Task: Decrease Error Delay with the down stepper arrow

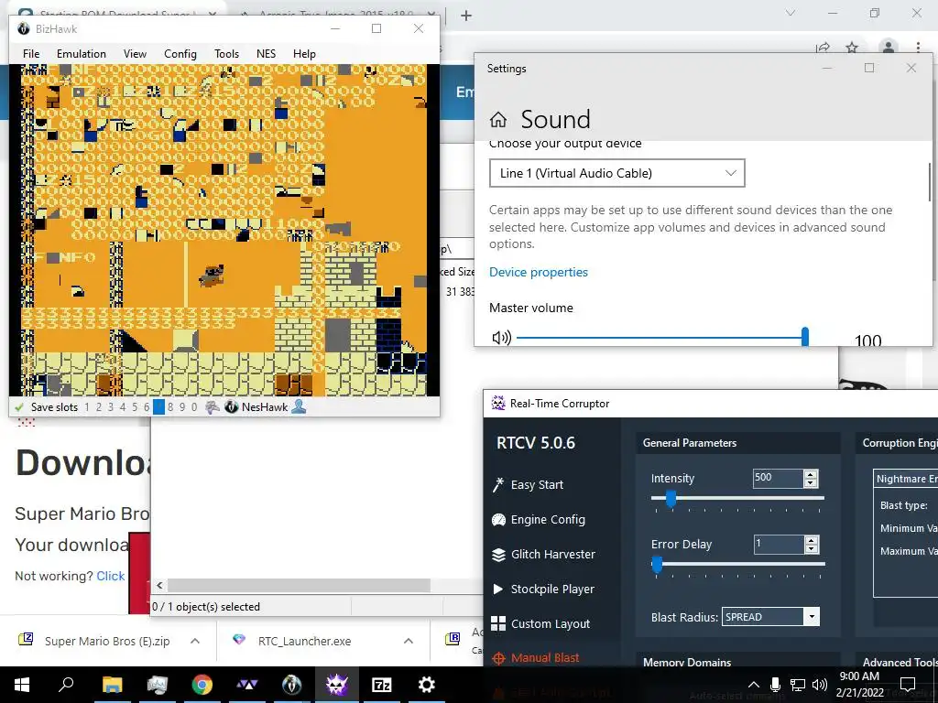Action: pos(812,549)
